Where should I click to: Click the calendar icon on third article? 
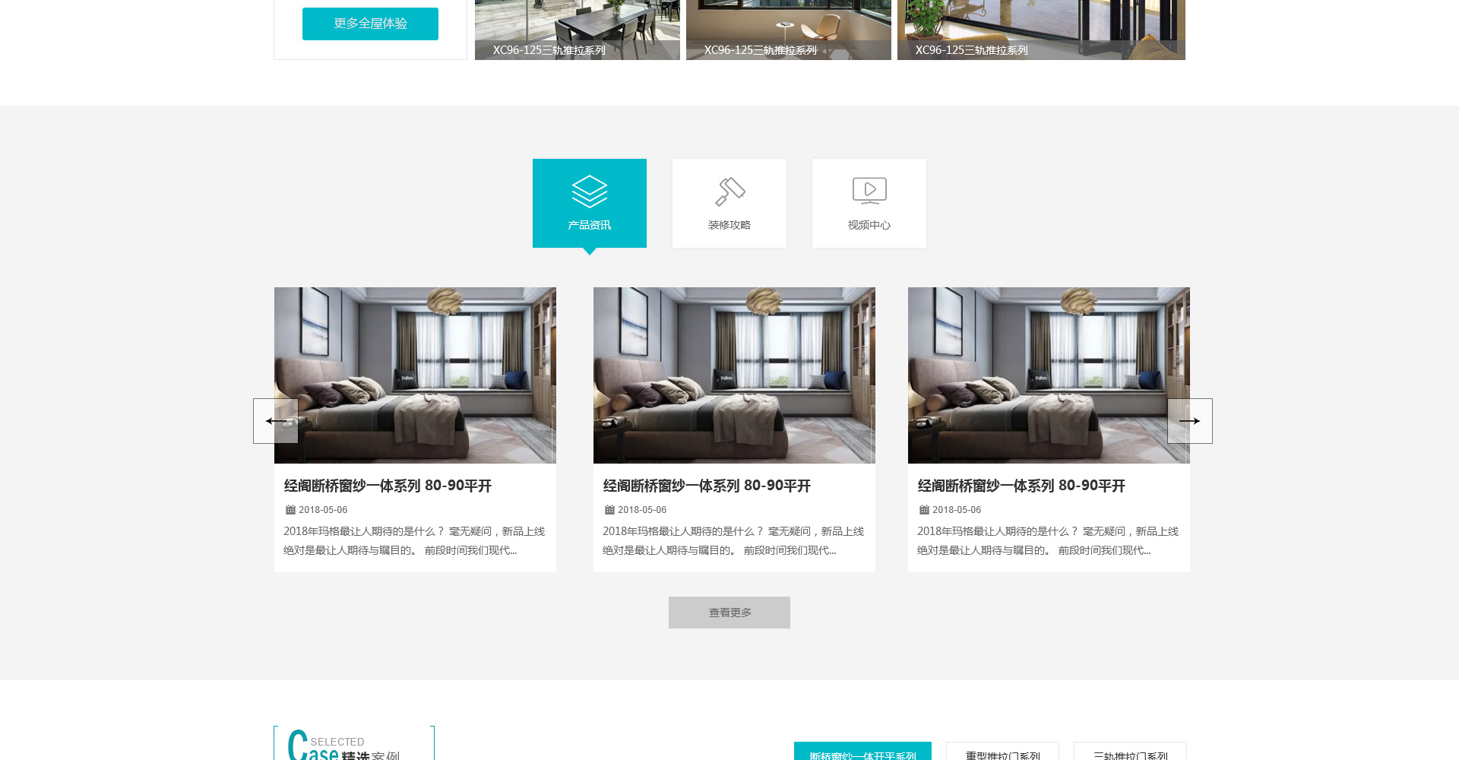[x=924, y=510]
